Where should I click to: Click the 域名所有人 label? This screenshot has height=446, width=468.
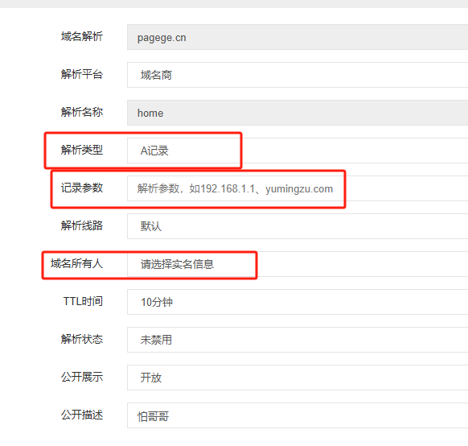(x=76, y=263)
